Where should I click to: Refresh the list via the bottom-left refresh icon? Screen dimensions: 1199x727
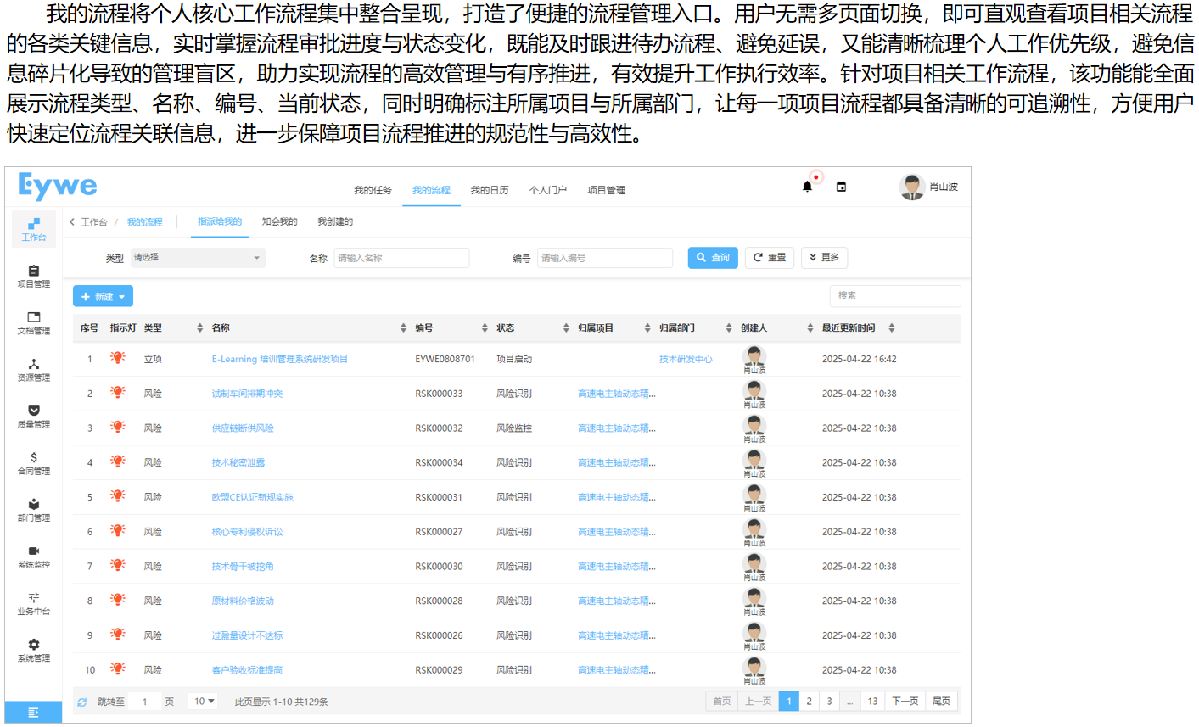[82, 702]
